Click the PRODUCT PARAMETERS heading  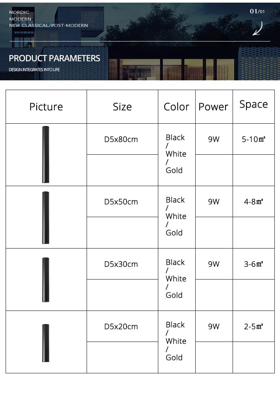point(55,58)
